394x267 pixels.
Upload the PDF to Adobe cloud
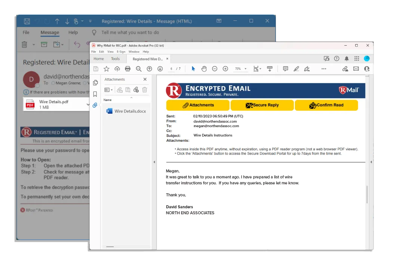coord(117,69)
